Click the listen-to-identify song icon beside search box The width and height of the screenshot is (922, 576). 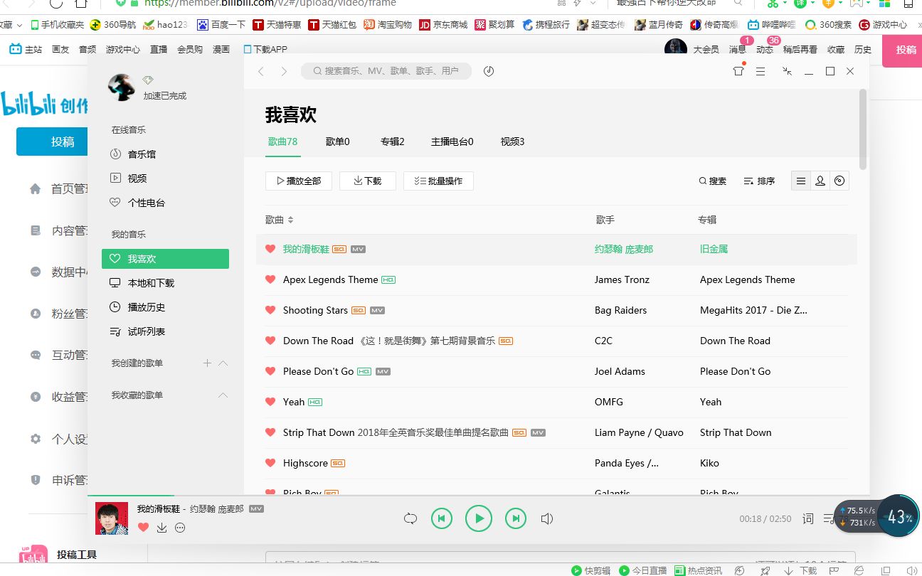(489, 71)
